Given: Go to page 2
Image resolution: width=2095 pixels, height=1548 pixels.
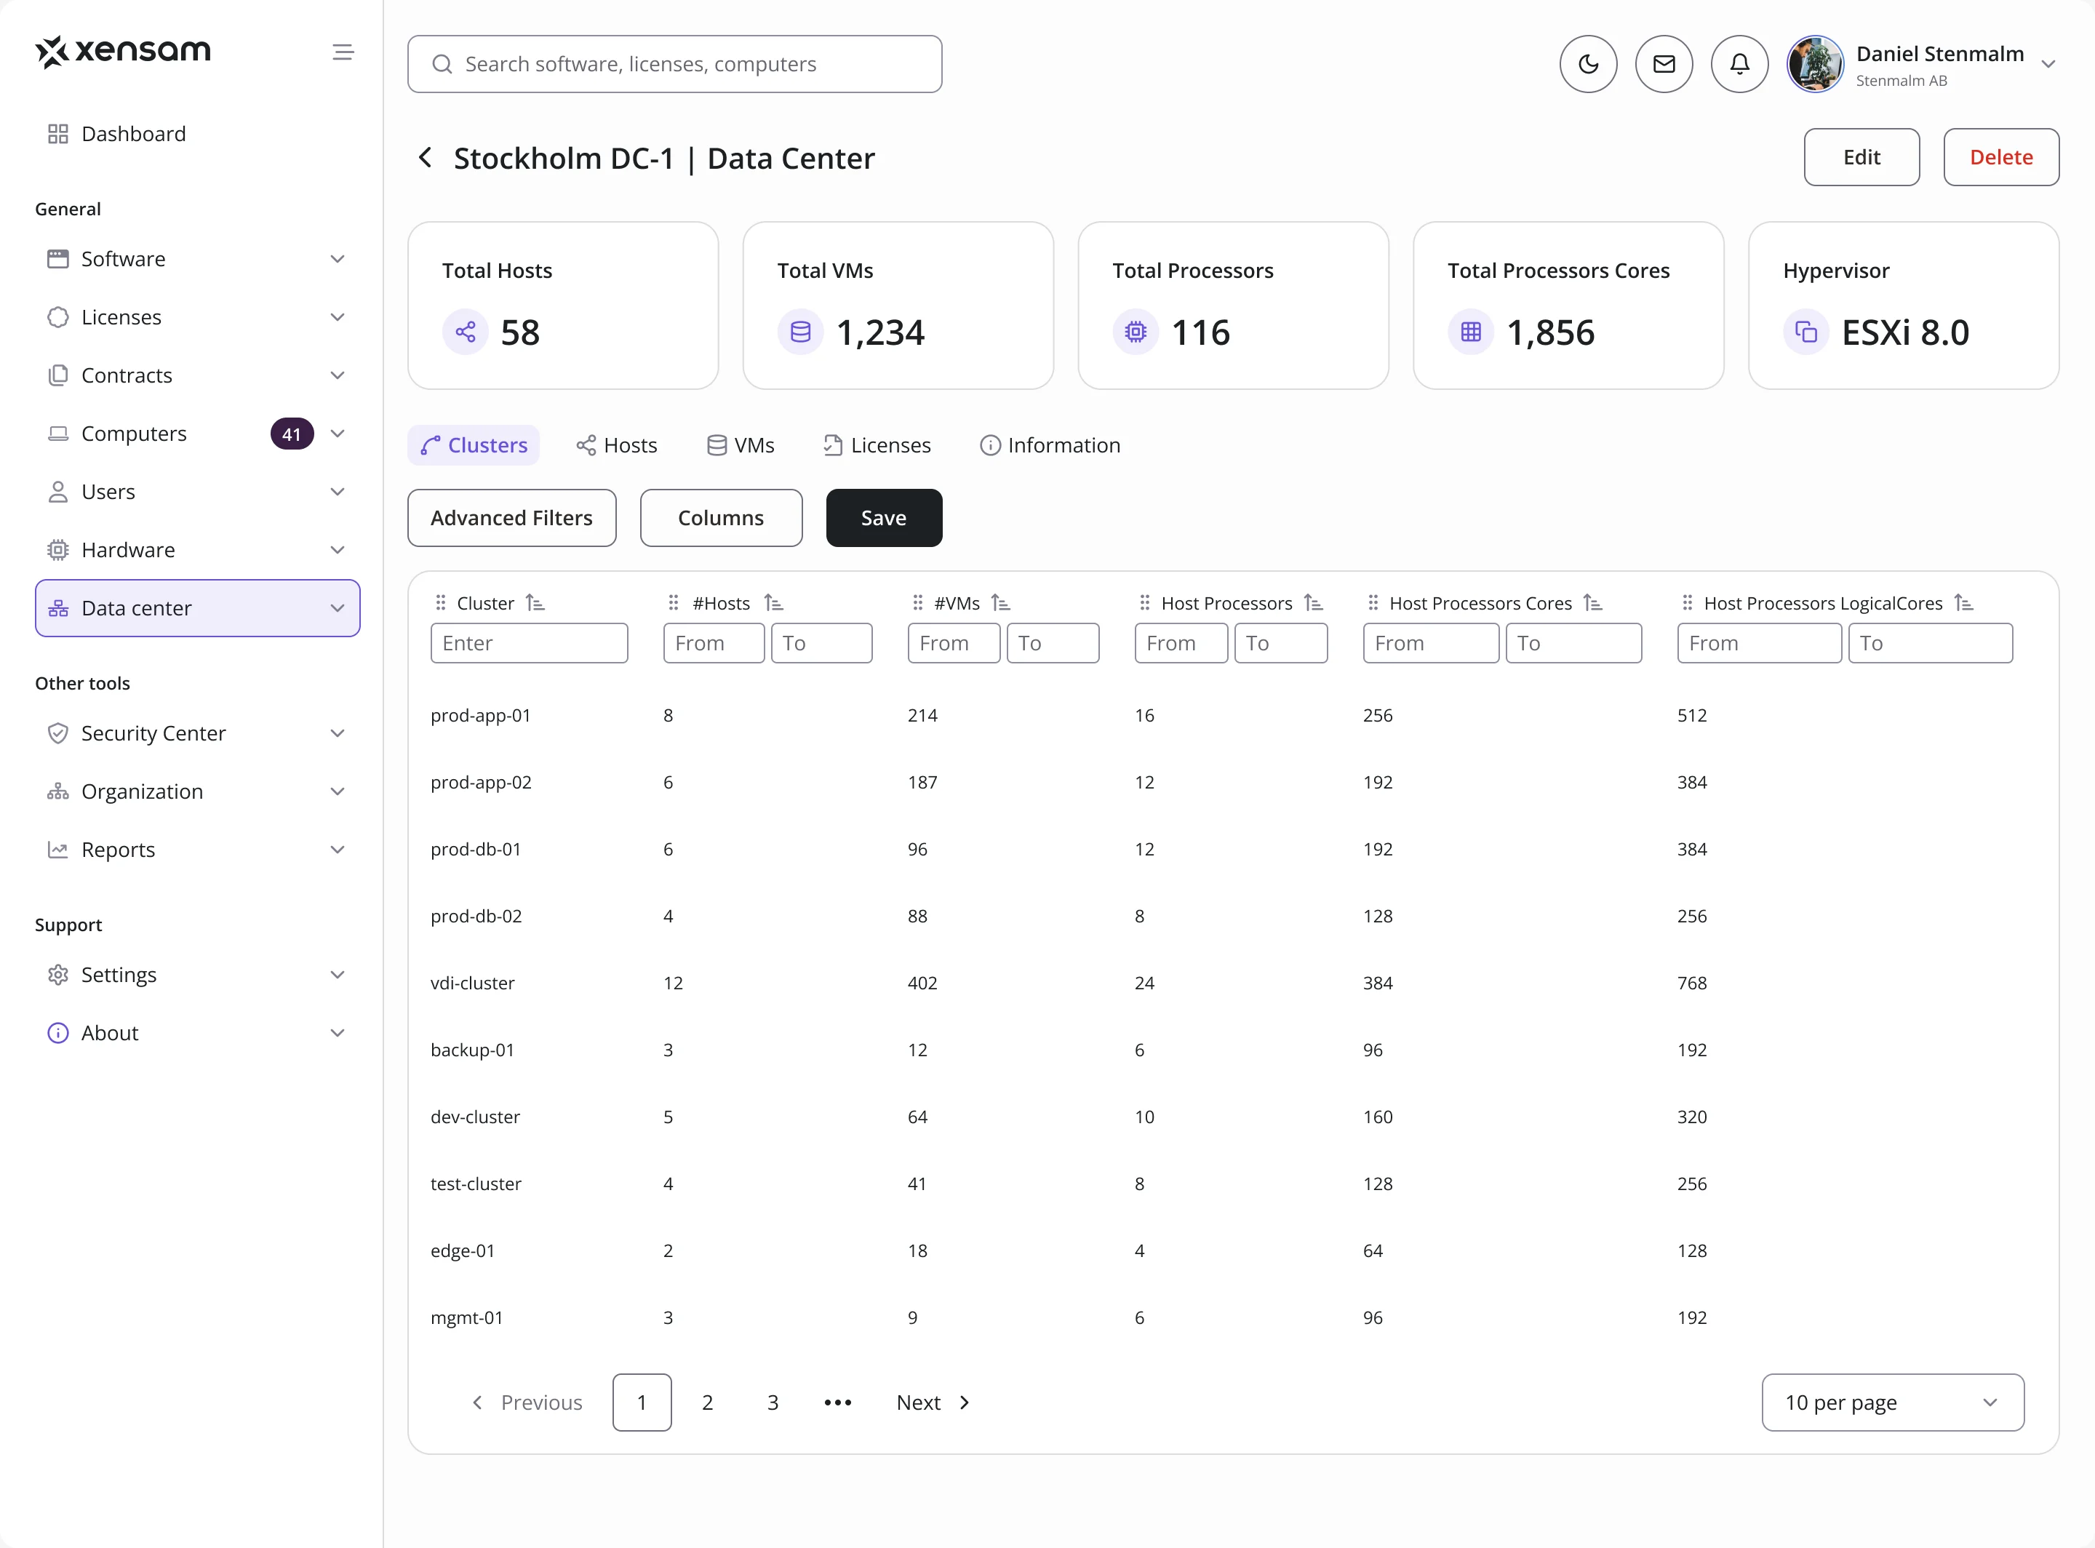Looking at the screenshot, I should [x=707, y=1402].
